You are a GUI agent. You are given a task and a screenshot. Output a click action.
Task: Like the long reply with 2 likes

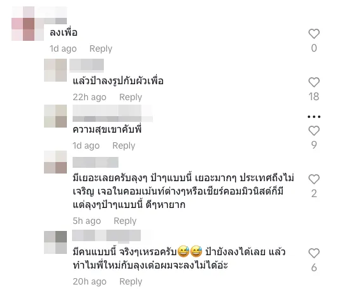pyautogui.click(x=314, y=179)
